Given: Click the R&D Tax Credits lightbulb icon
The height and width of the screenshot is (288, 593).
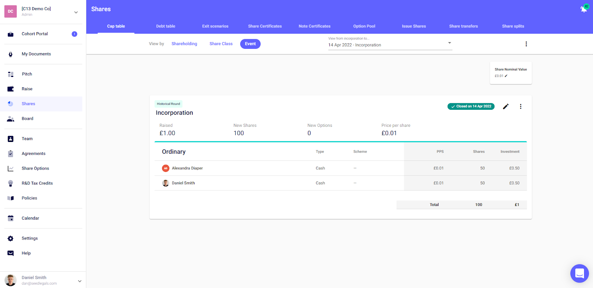Looking at the screenshot, I should [10, 183].
